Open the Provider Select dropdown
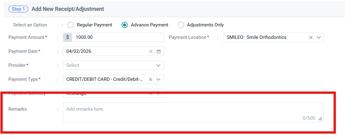This screenshot has height=139, width=345. [114, 65]
